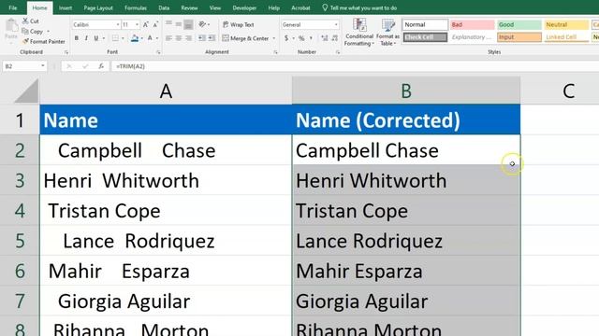Viewport: 599px width, 336px height.
Task: Toggle Bottom Align in Alignment group
Action: click(188, 24)
